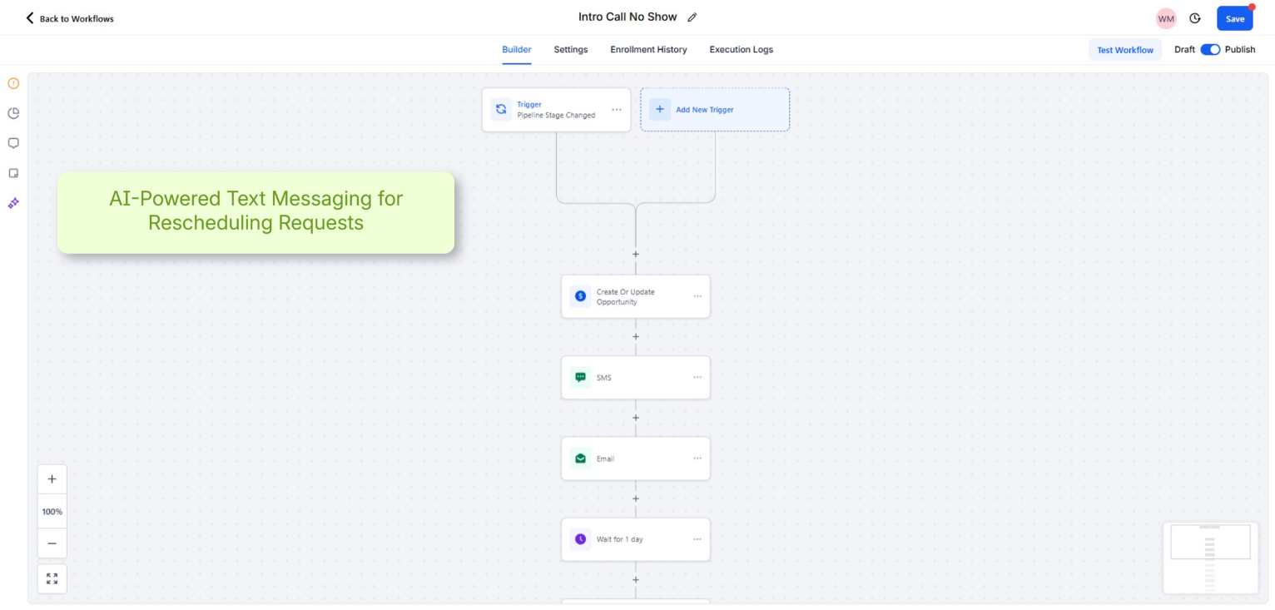Click the orange error alert sidebar icon
This screenshot has height=610, width=1275.
coord(13,83)
